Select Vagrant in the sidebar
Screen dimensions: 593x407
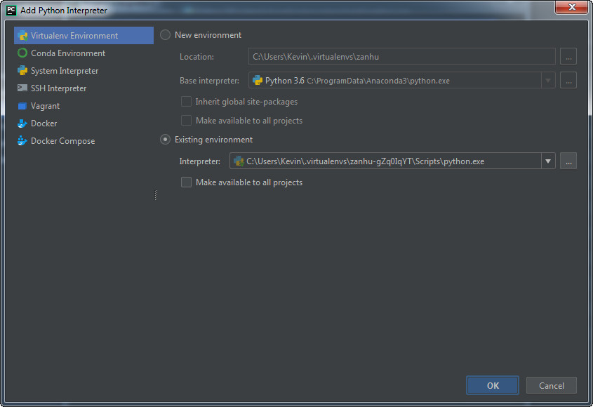tap(84, 106)
